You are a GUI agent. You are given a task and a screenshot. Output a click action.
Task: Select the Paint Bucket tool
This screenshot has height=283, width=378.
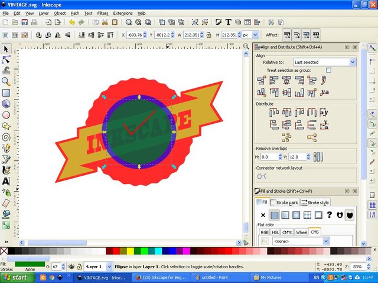point(6,214)
